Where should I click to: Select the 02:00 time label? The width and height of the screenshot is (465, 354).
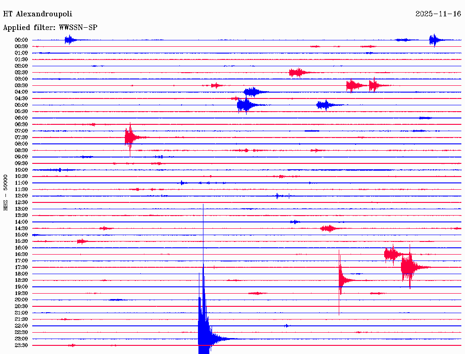click(21, 66)
